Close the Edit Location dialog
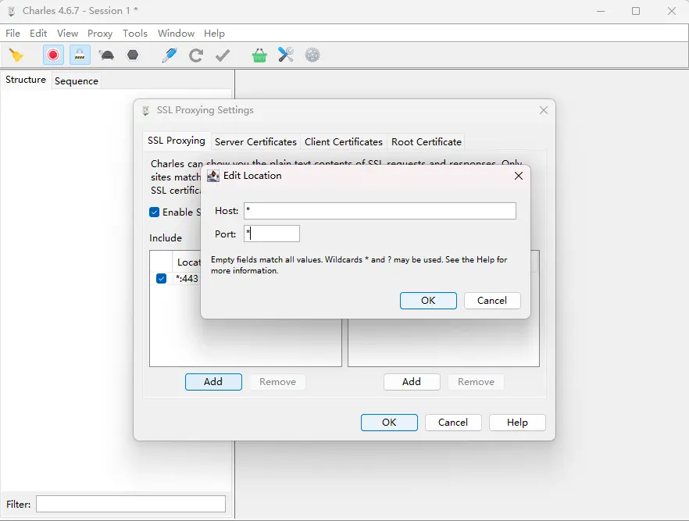Screen dimensions: 689x521 [519, 176]
